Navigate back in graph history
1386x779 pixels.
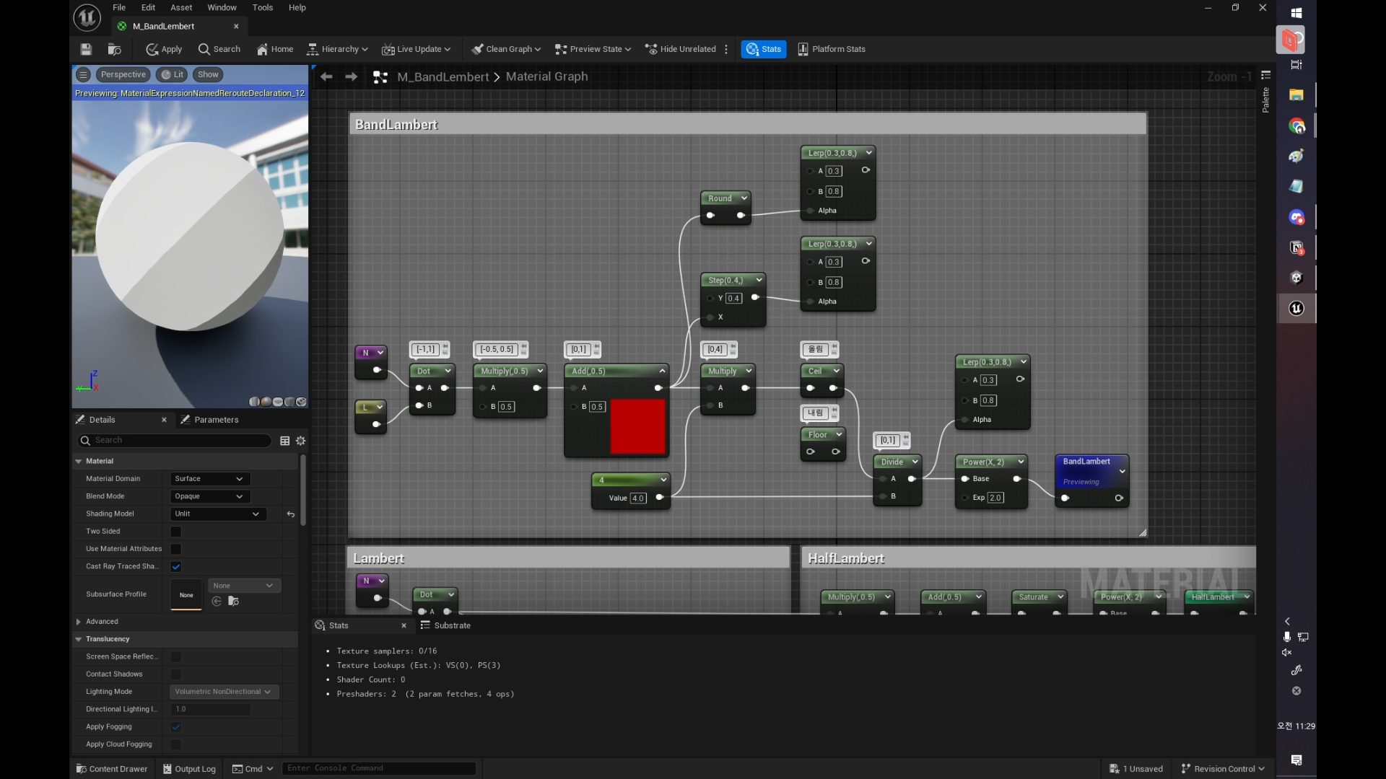[x=326, y=76]
